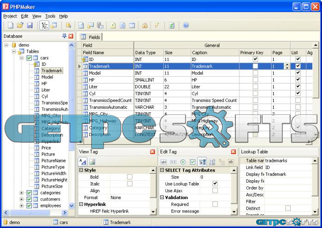Create a new project with the blank page icon
The image size is (322, 228).
(x=11, y=25)
